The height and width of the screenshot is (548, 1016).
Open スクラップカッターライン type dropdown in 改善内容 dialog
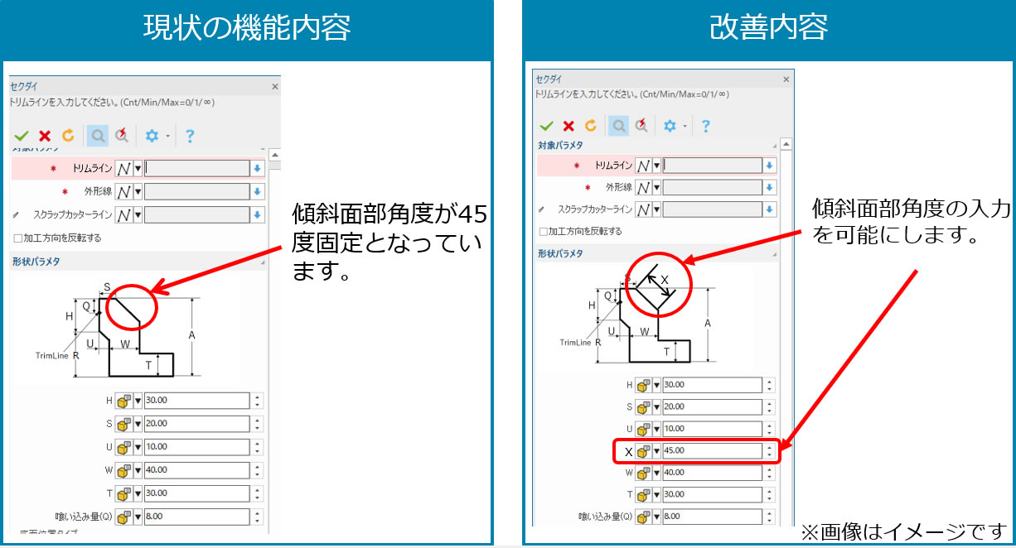point(656,209)
